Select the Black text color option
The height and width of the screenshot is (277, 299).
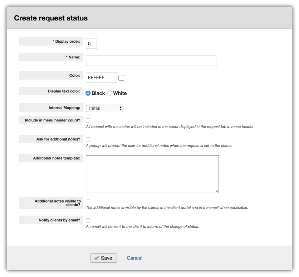point(87,93)
